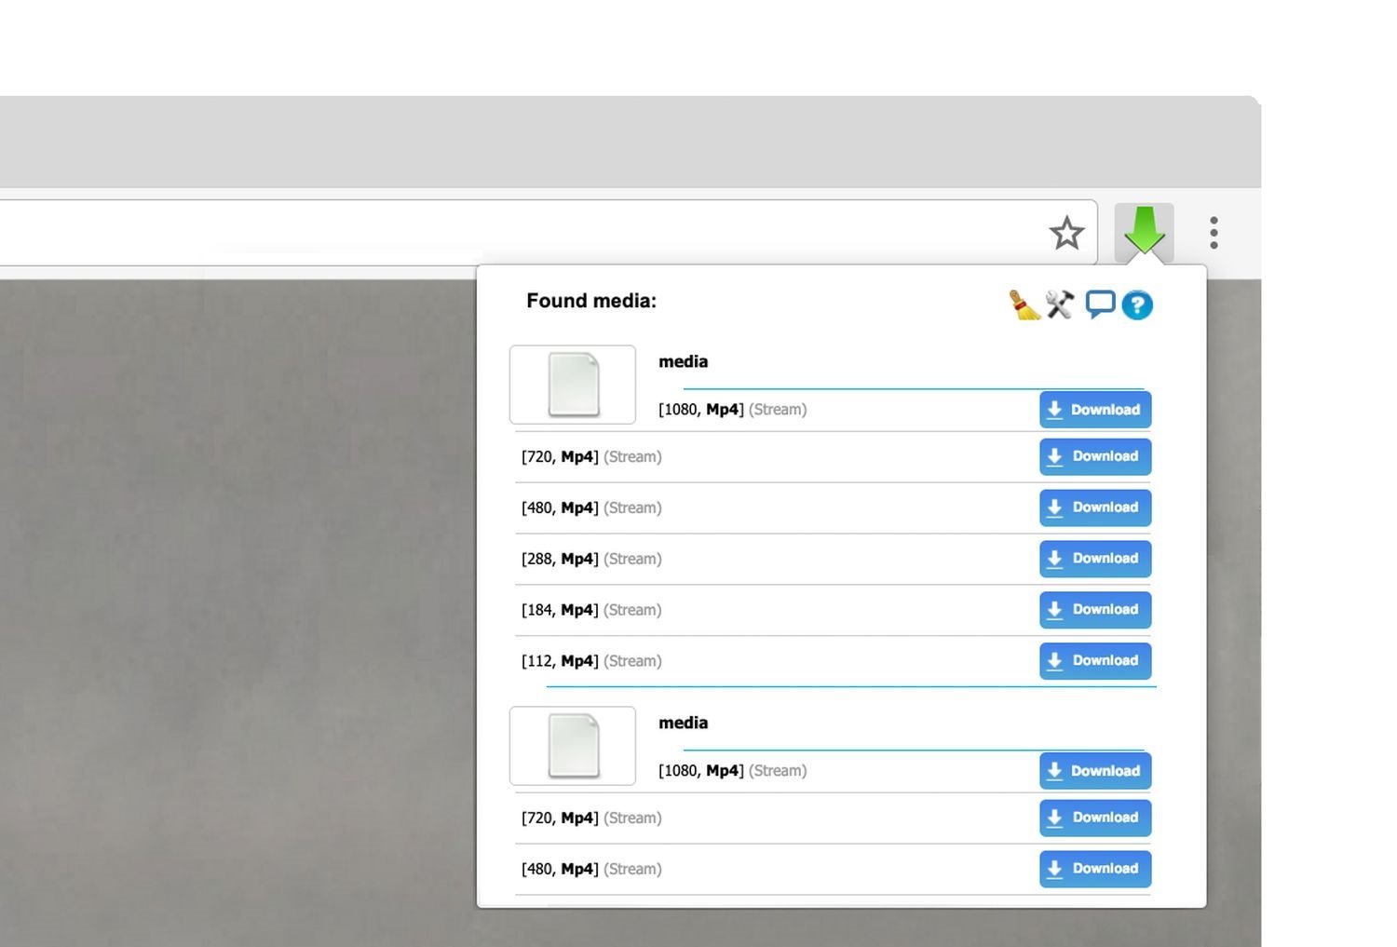The image size is (1397, 947).
Task: Click the first media file thumbnail
Action: [573, 385]
